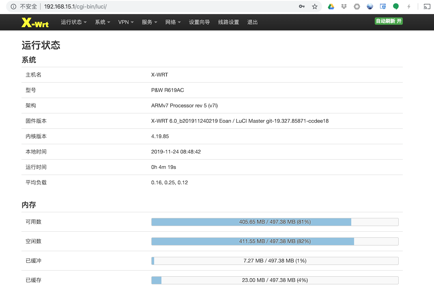Click the hexagon gear extension icon
The image size is (434, 286).
coord(357,6)
